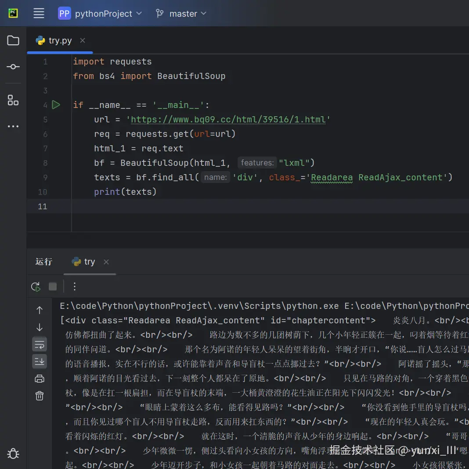Toggle soft-wrap in the console
This screenshot has width=469, height=469.
40,344
